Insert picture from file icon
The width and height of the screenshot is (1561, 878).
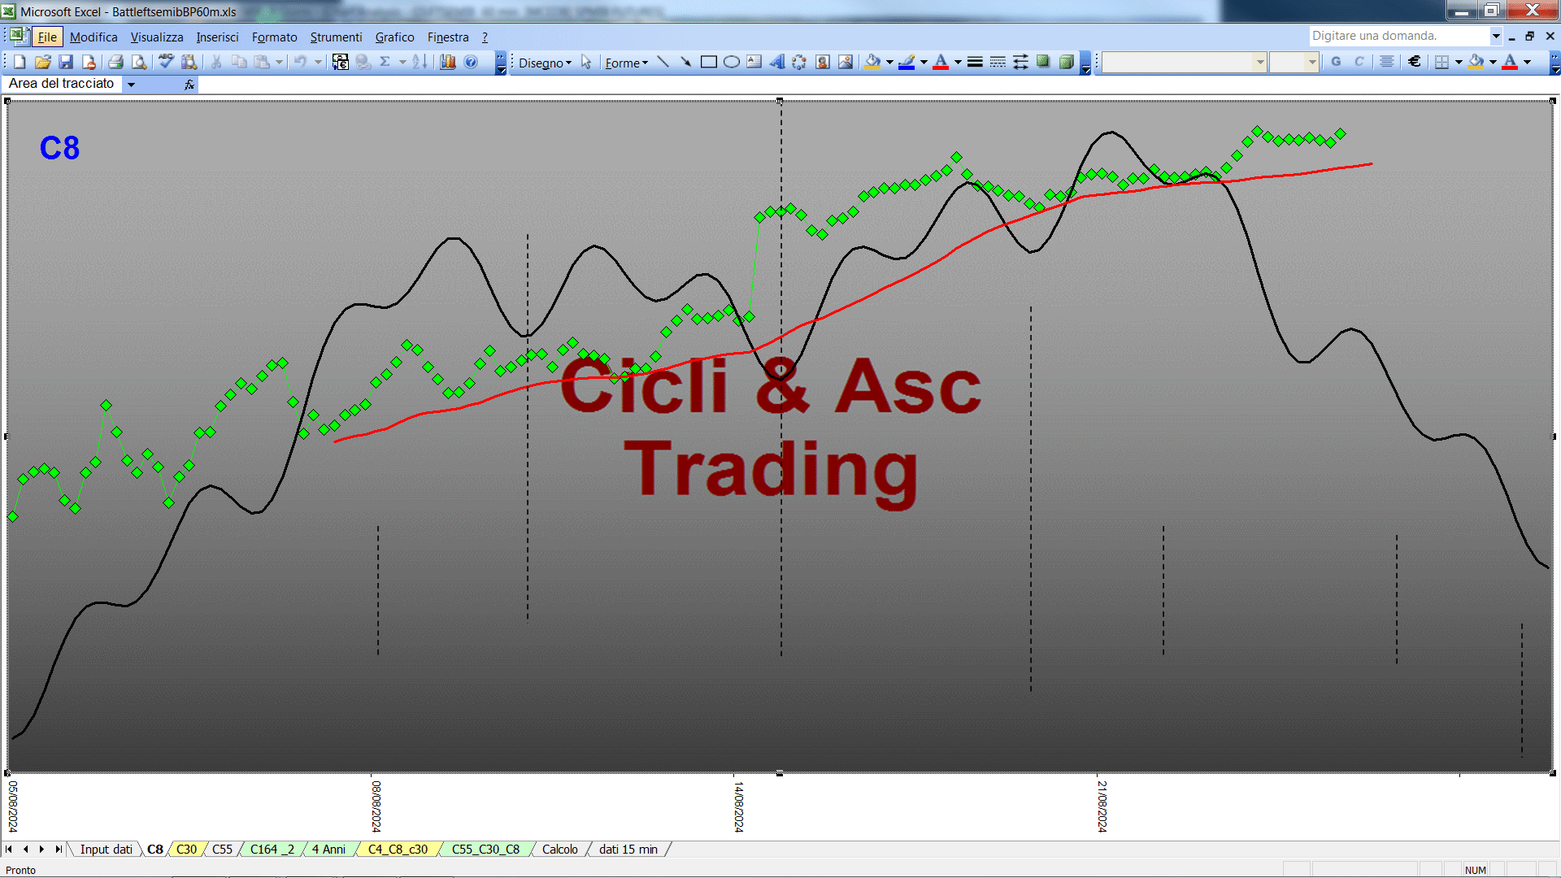pos(846,63)
